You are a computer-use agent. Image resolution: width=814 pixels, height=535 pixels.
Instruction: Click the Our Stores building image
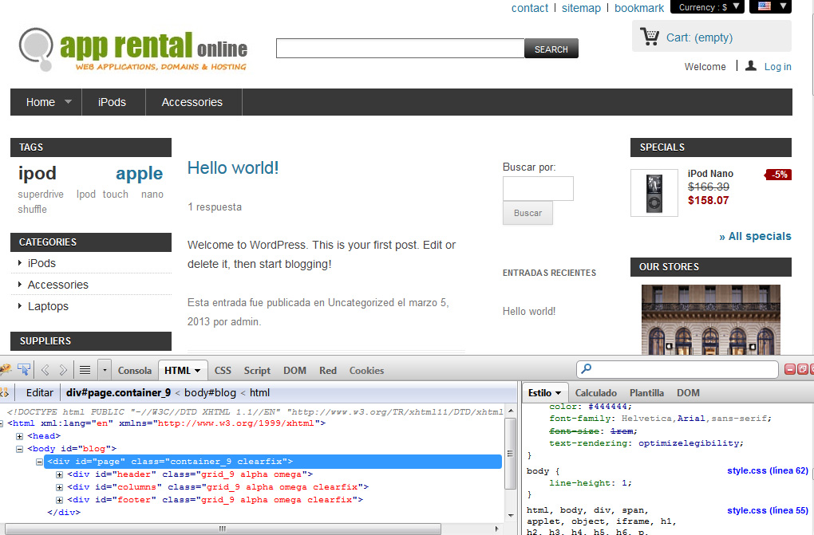pyautogui.click(x=711, y=320)
